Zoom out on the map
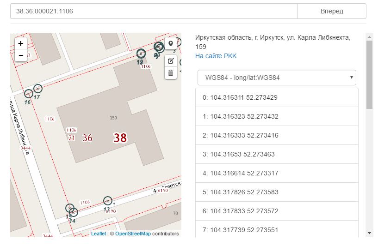Screen dimensions: 378x252 [21, 55]
